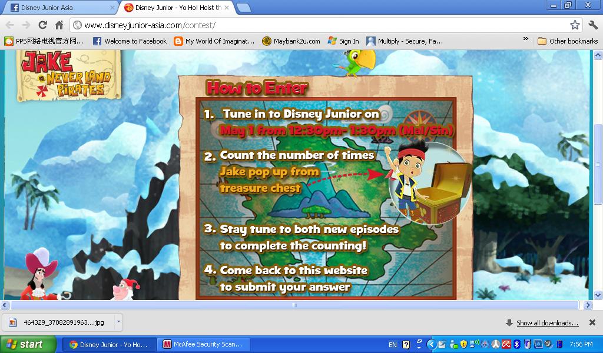Image resolution: width=603 pixels, height=353 pixels.
Task: Switch to McAfee Security Scan taskbar button
Action: tap(204, 345)
